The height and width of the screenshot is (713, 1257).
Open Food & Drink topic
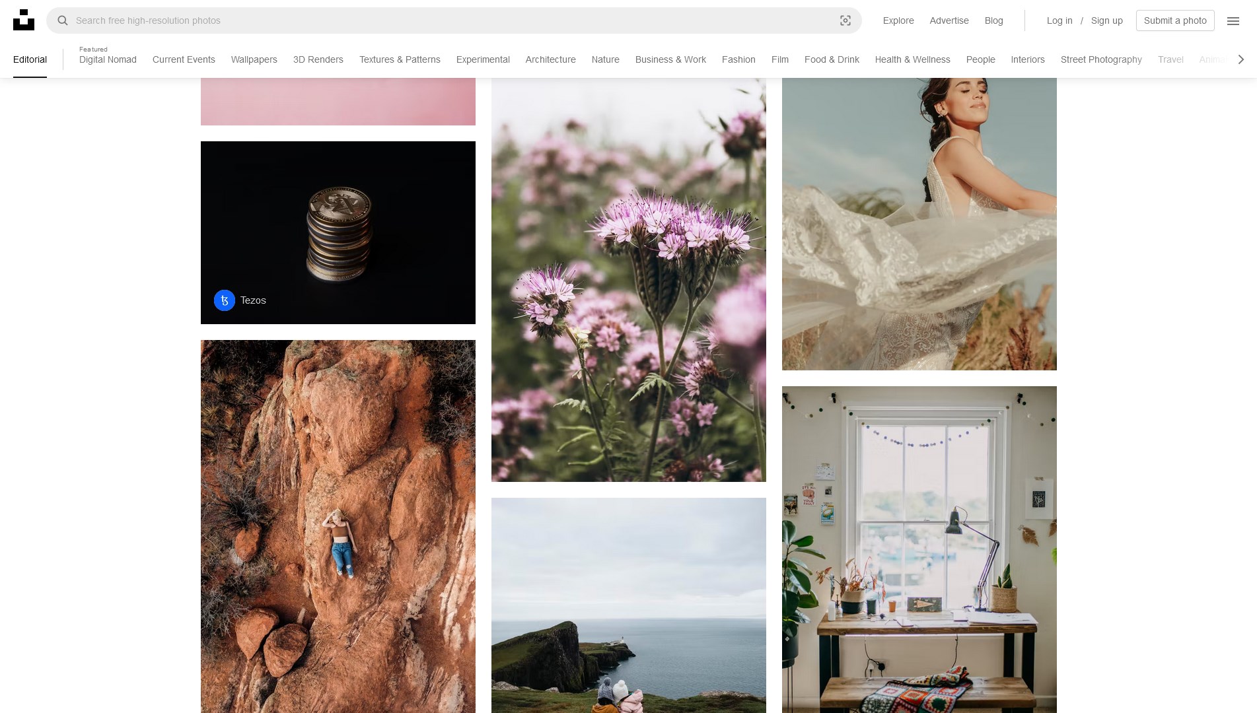pyautogui.click(x=832, y=59)
